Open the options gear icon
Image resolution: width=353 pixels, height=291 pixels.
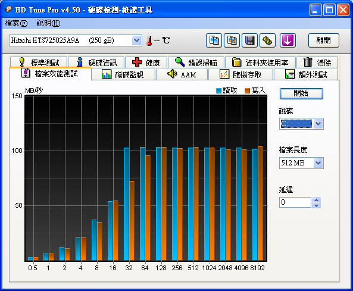(x=267, y=40)
